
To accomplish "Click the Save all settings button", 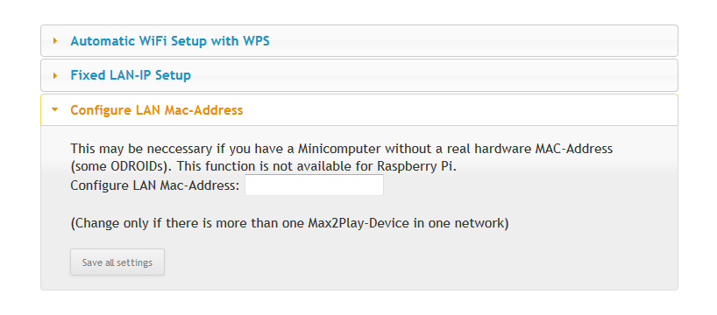I will 117,262.
